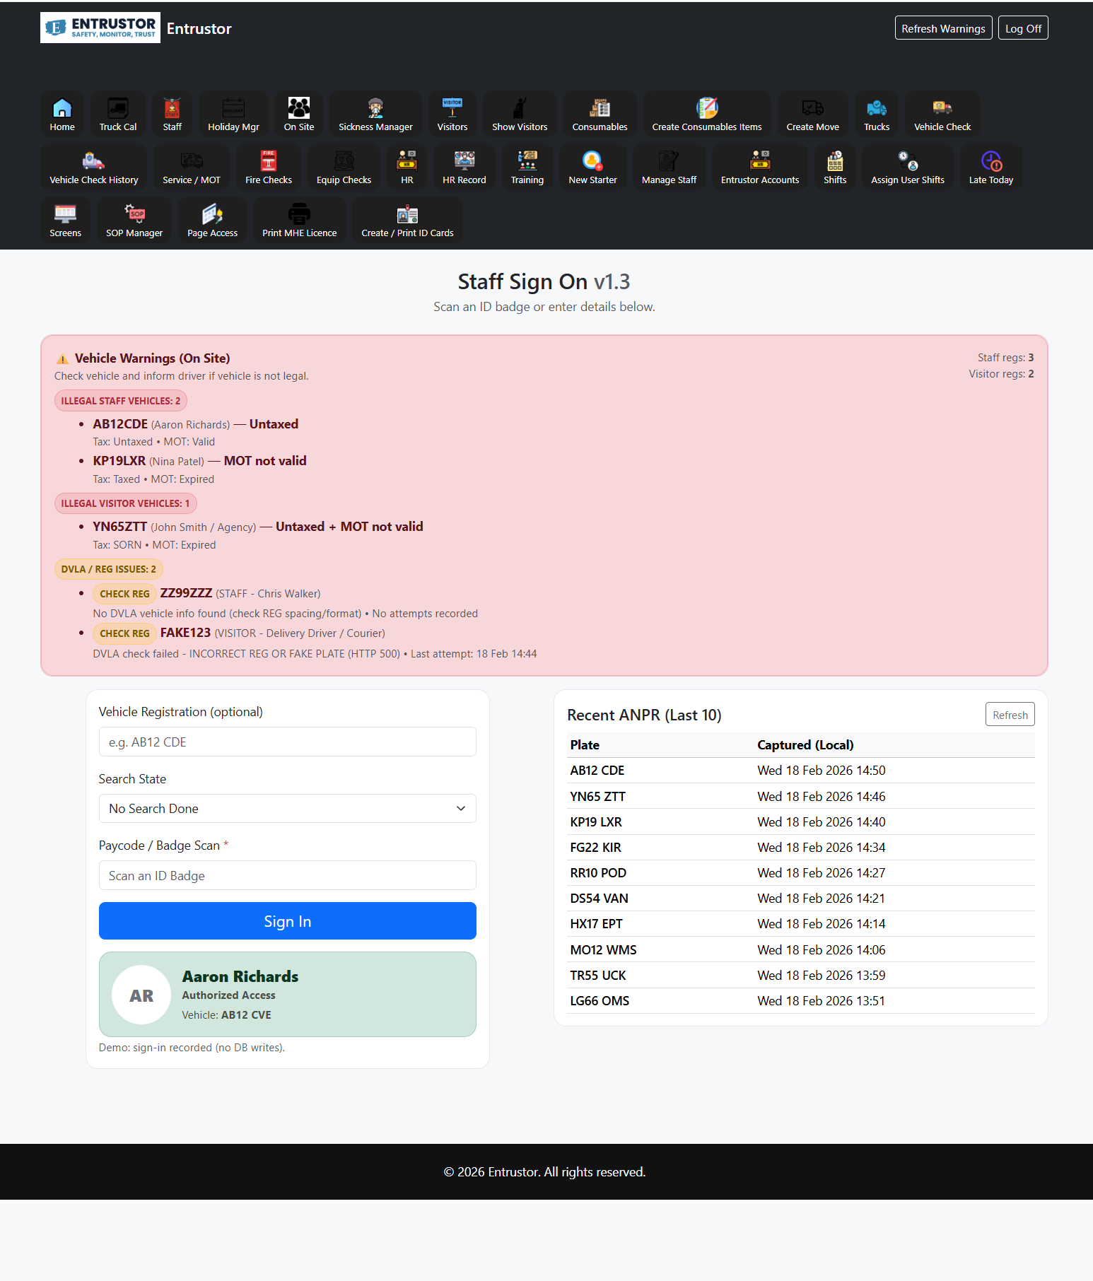Open HR Record icon
This screenshot has width=1093, height=1281.
pos(464,167)
